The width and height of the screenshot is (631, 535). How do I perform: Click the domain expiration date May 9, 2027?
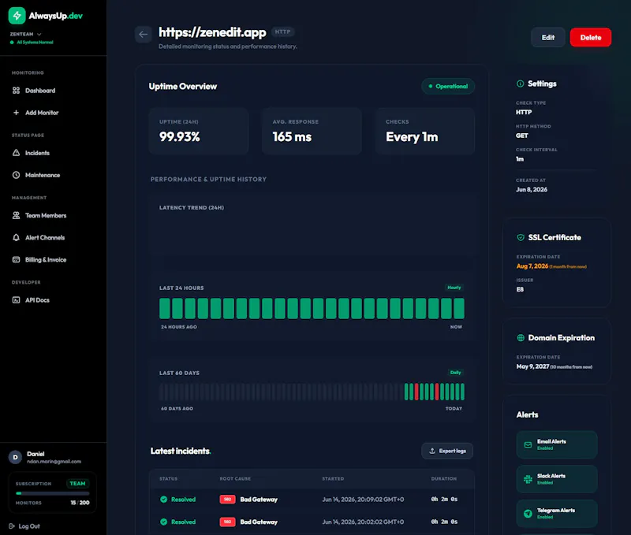pos(533,366)
